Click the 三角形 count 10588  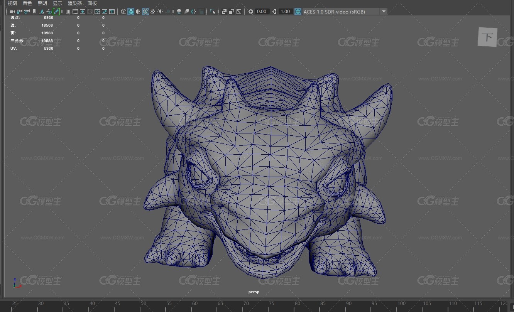(x=47, y=41)
